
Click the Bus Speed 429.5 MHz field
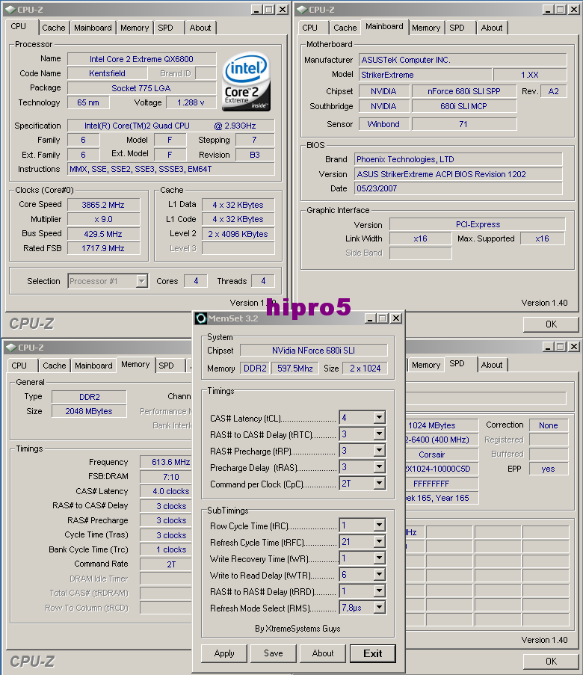point(103,234)
